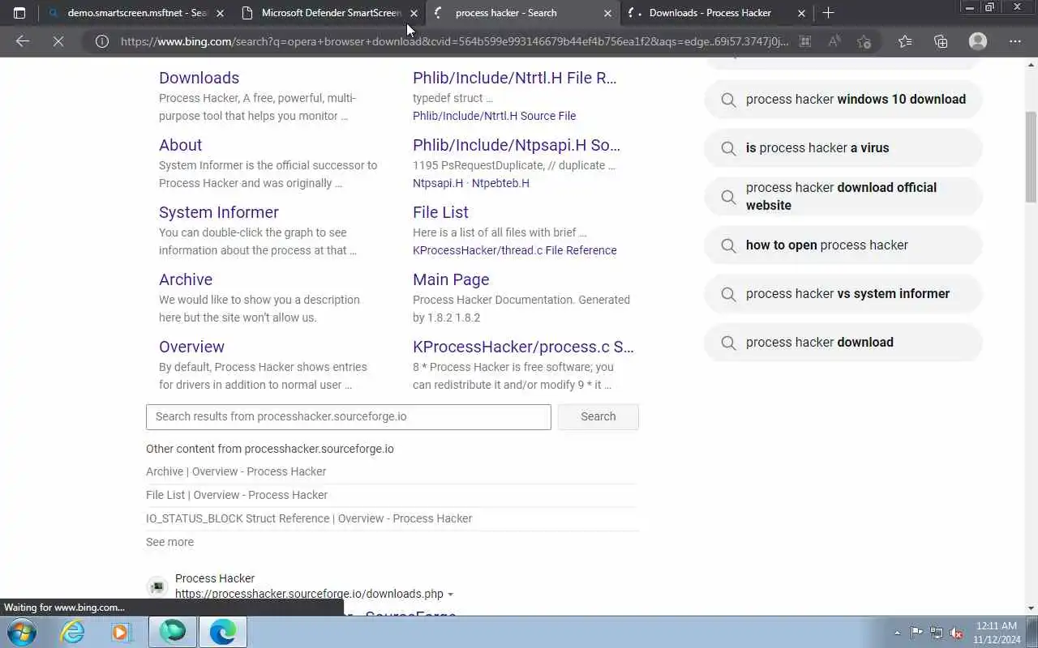
Task: Open the Process Hacker result site name
Action: 215,578
